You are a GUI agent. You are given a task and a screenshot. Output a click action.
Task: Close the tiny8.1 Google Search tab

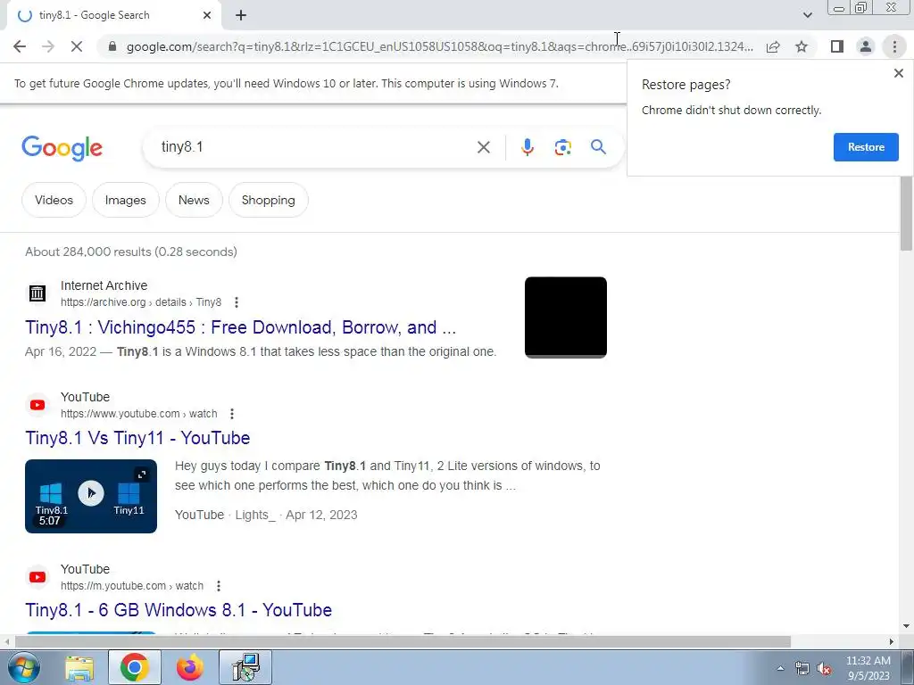coord(207,15)
